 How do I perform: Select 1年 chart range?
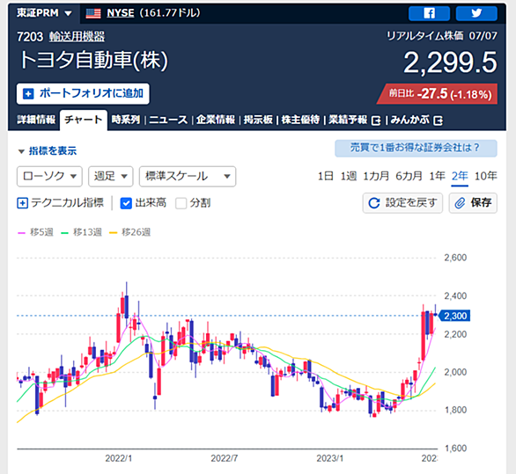tap(437, 176)
